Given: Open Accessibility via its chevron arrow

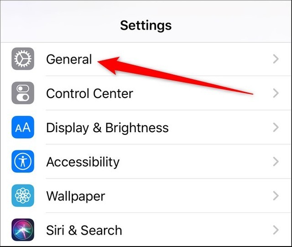Looking at the screenshot, I should tap(276, 162).
